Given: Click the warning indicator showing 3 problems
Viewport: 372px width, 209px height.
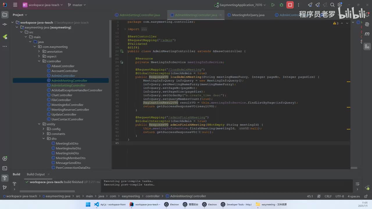Looking at the screenshot, I should (x=336, y=23).
